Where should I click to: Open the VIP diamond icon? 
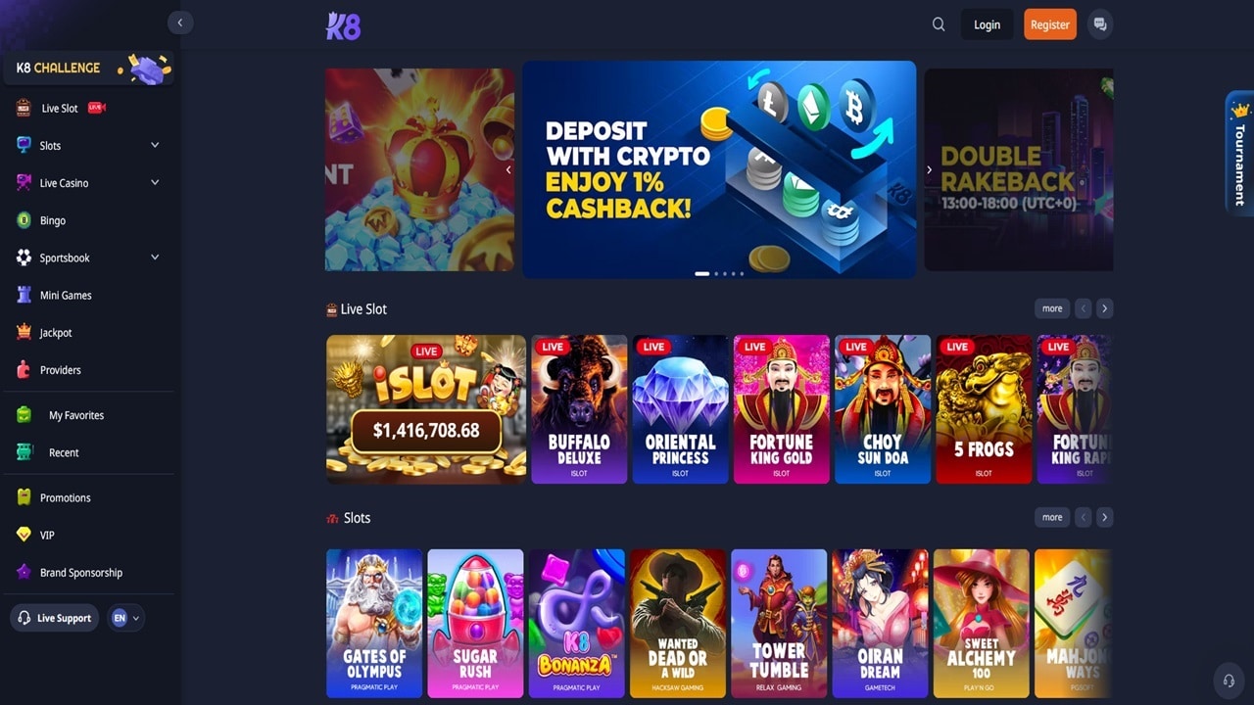[x=24, y=535]
